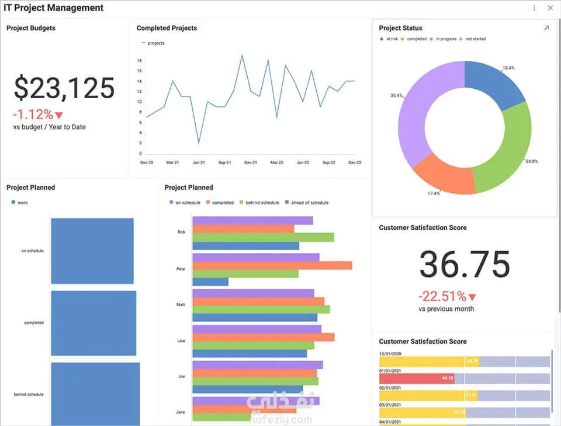The height and width of the screenshot is (426, 561).
Task: Click the 'projects' line legend entry
Action: (153, 43)
